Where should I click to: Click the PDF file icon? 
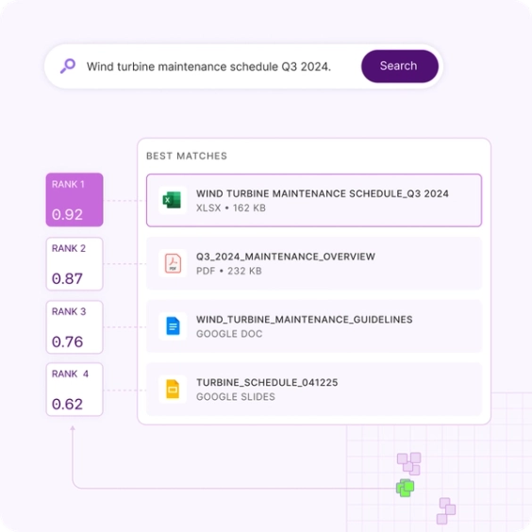point(173,263)
